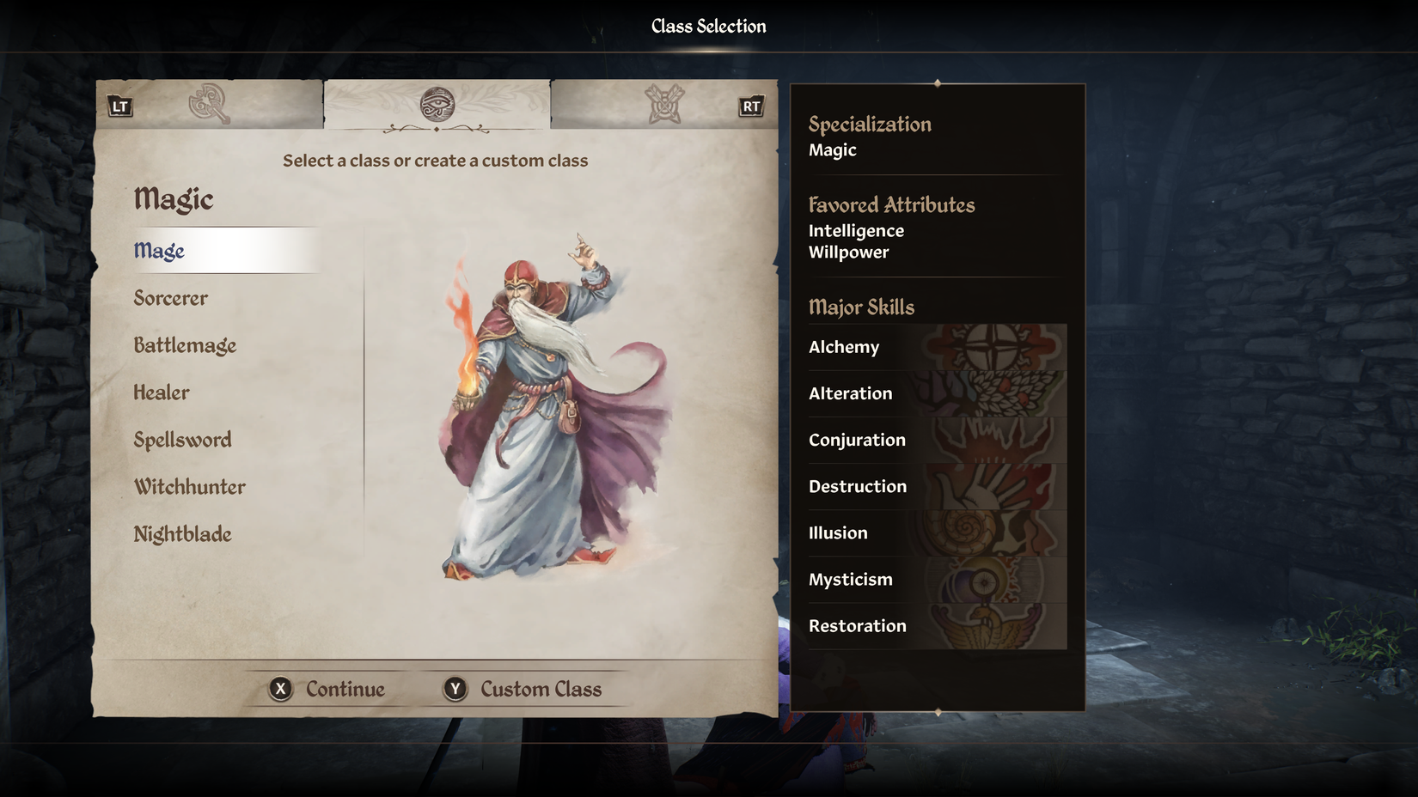Pick the Nightblade class
This screenshot has height=797, width=1418.
182,534
